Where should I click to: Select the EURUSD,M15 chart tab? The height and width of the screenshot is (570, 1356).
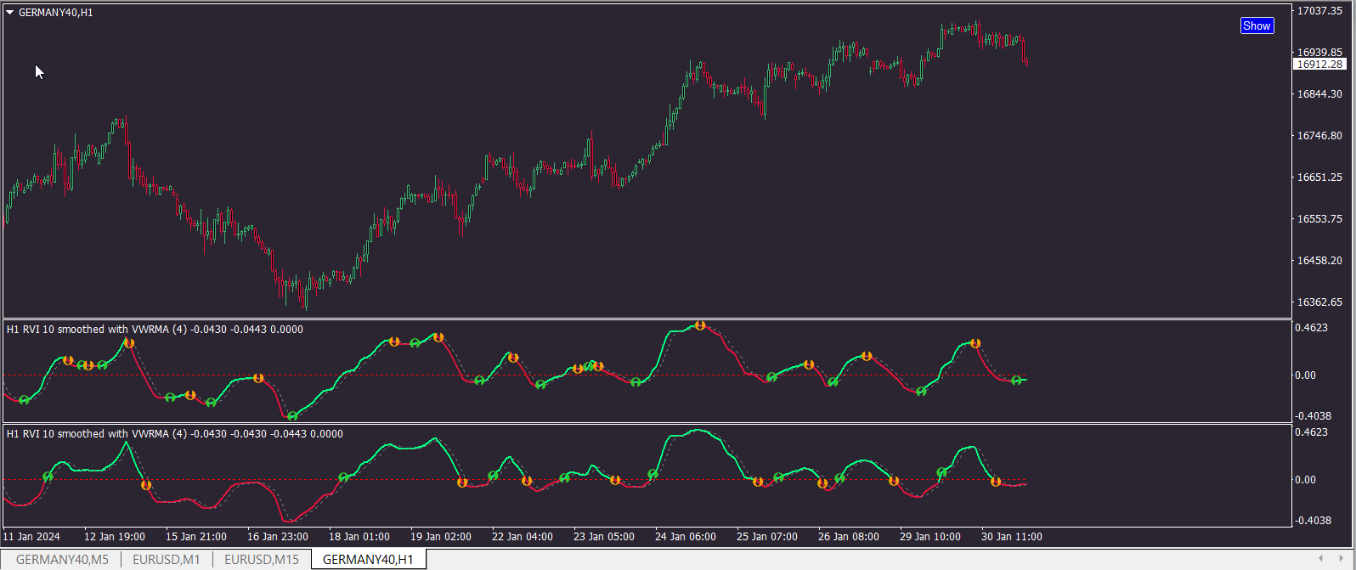pos(262,559)
